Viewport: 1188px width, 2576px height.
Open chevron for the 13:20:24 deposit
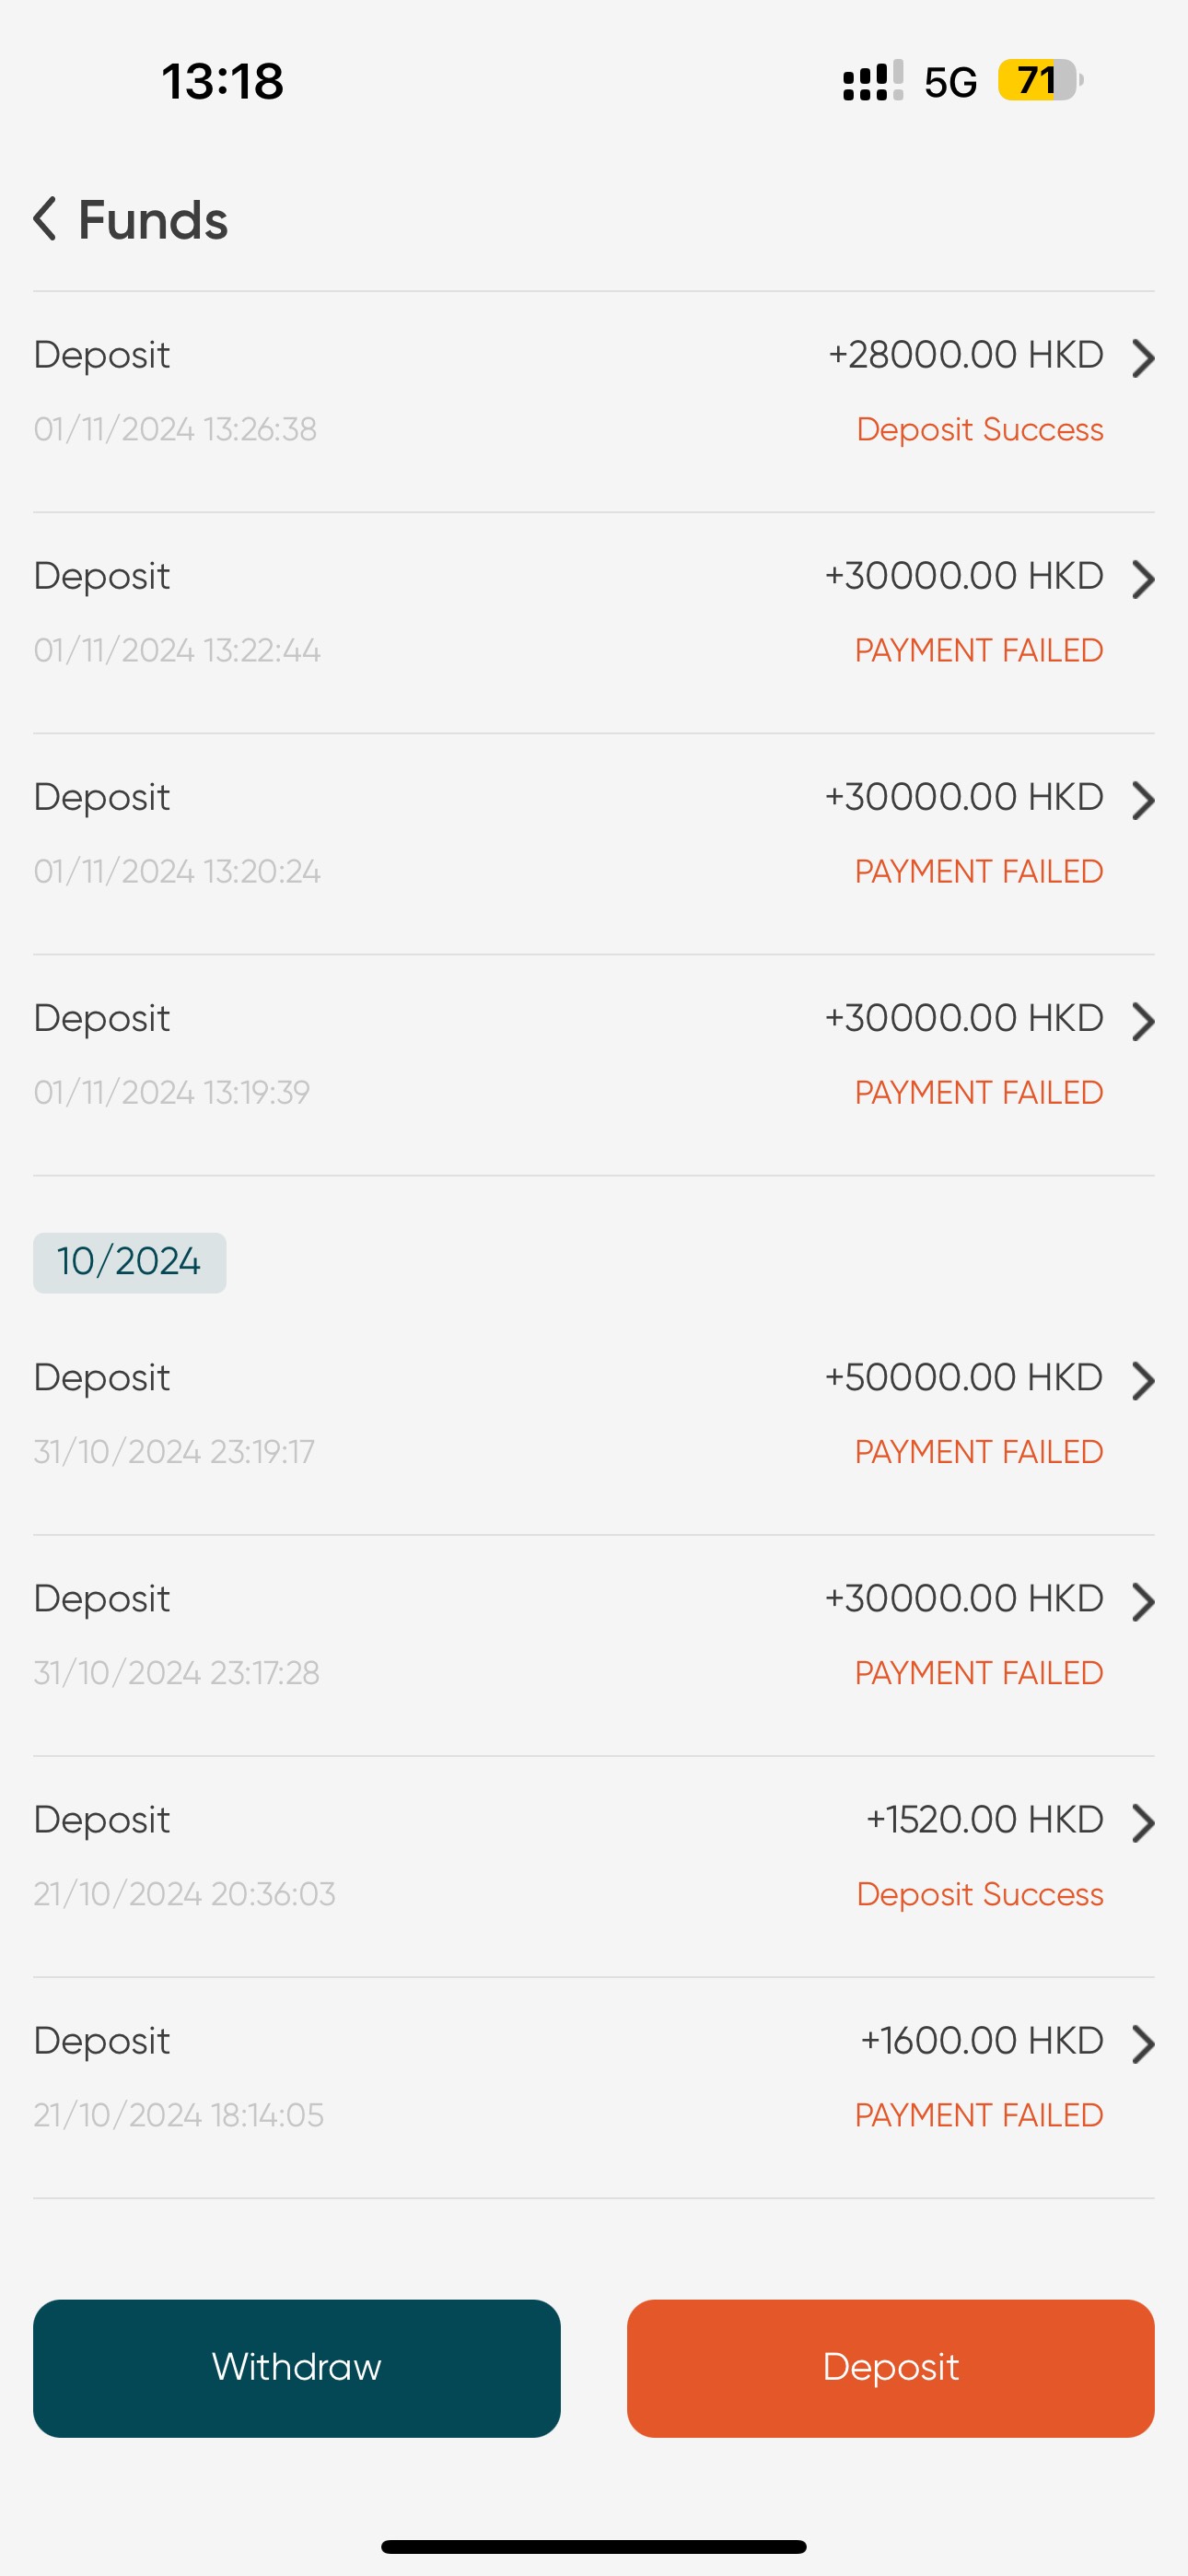tap(1143, 800)
